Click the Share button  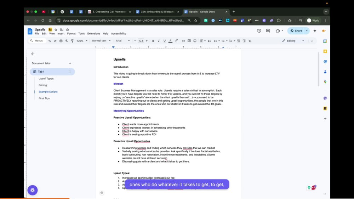click(x=296, y=31)
